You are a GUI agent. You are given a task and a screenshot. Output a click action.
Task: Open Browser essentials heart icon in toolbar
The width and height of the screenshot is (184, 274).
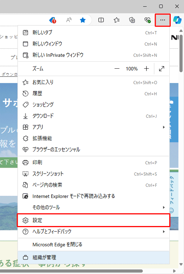(148, 20)
